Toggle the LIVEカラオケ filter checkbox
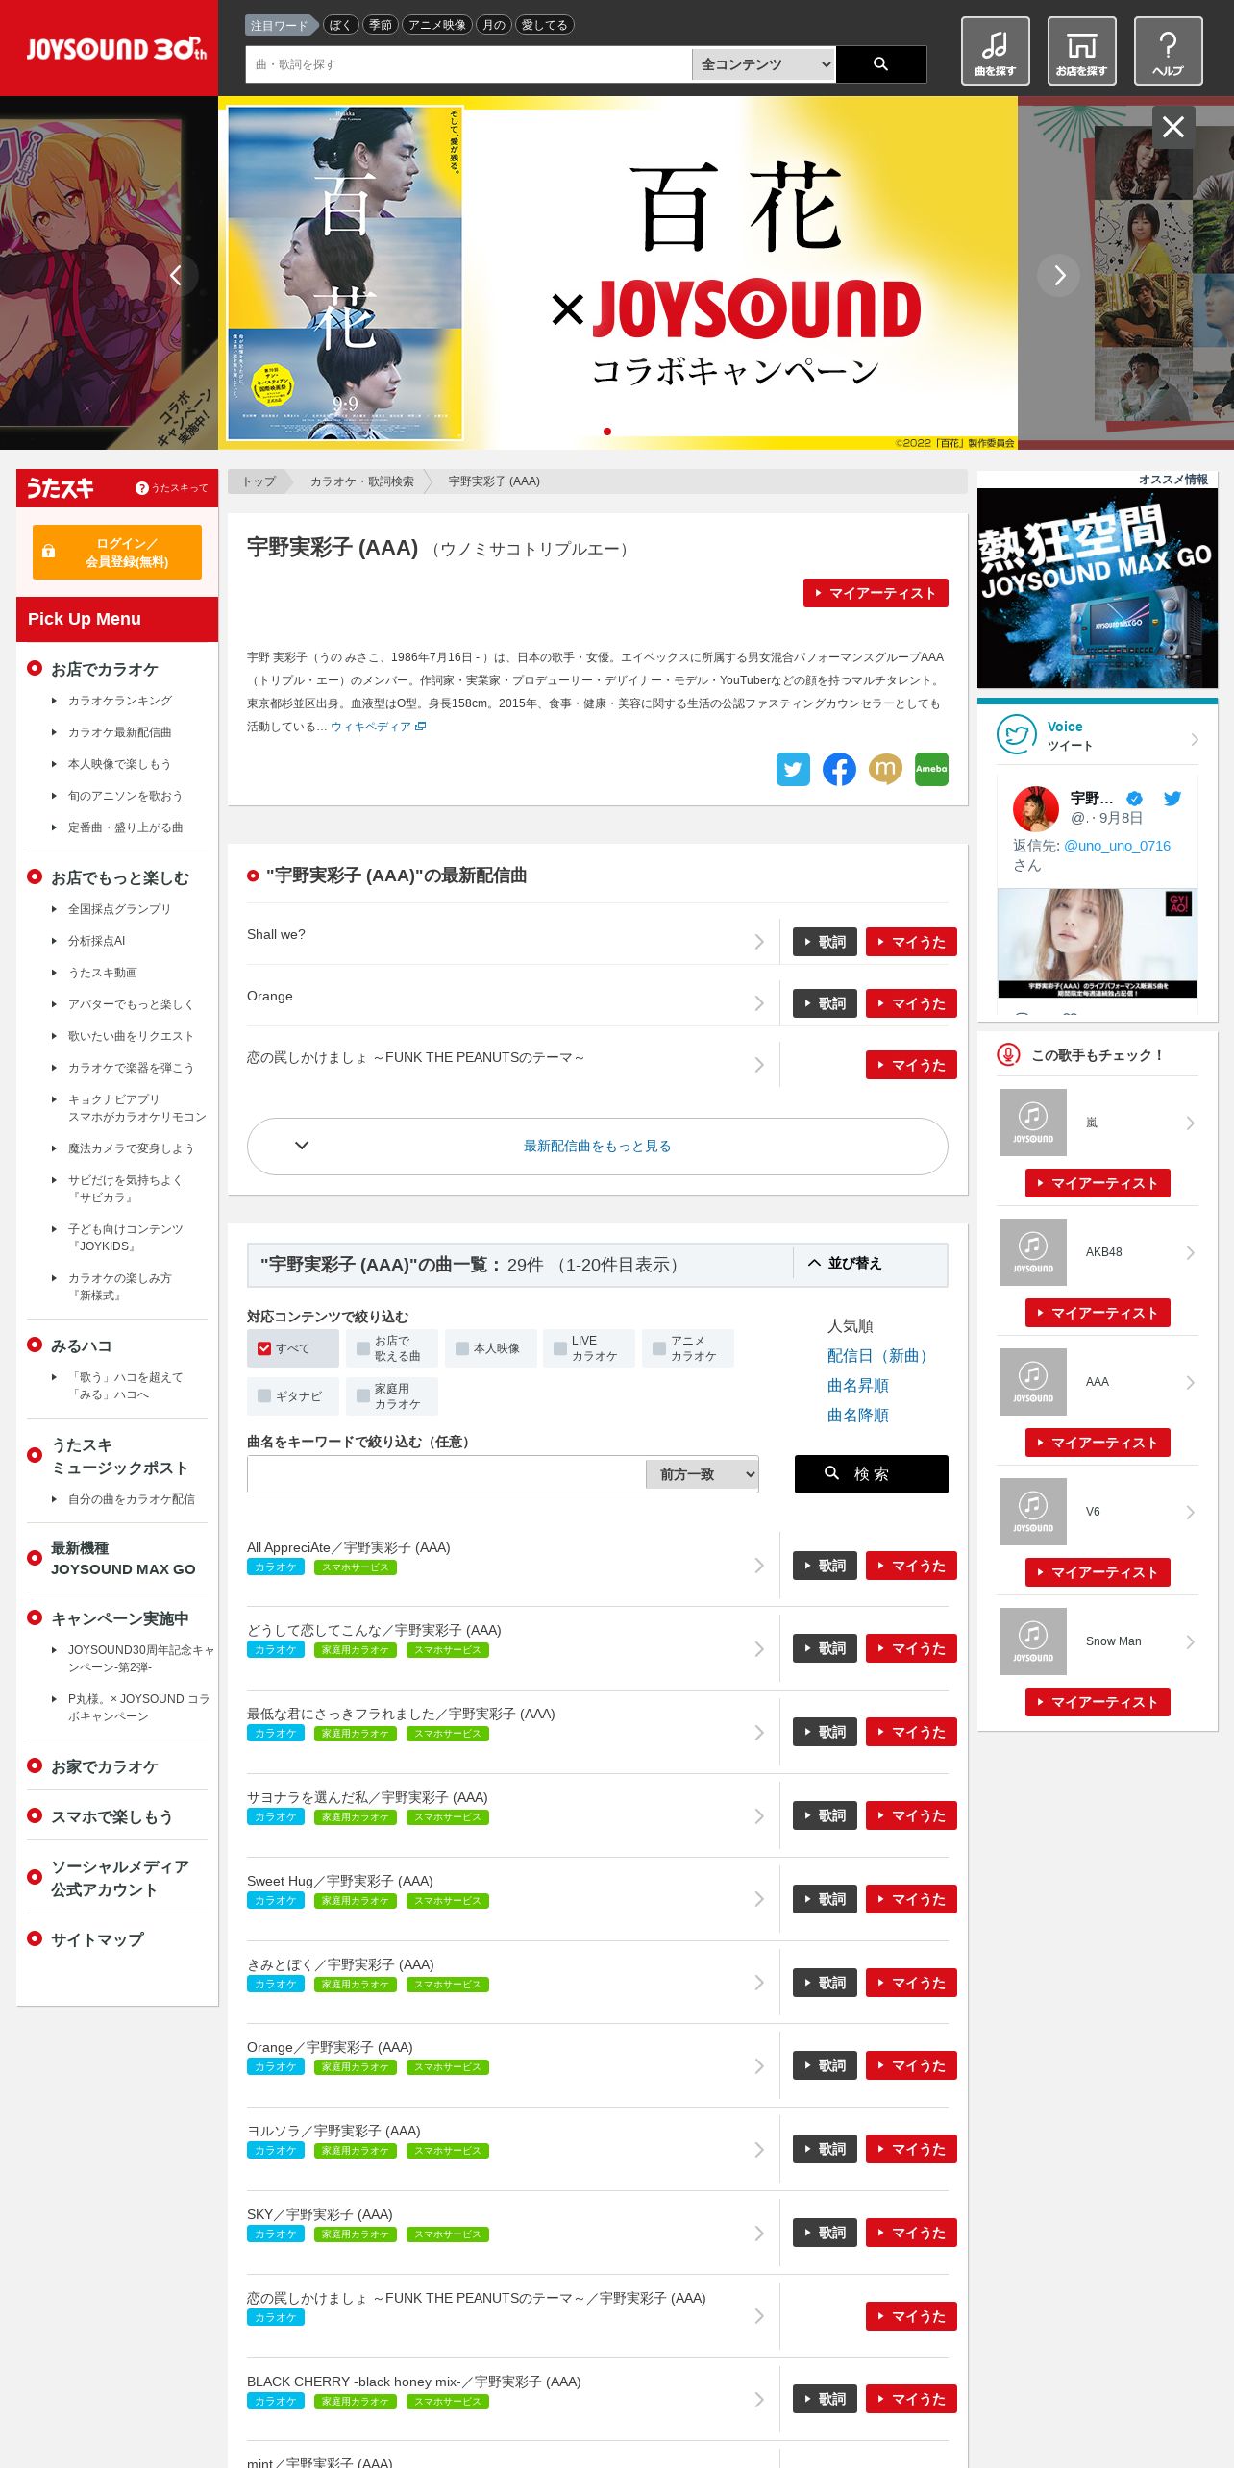The image size is (1234, 2468). (560, 1348)
